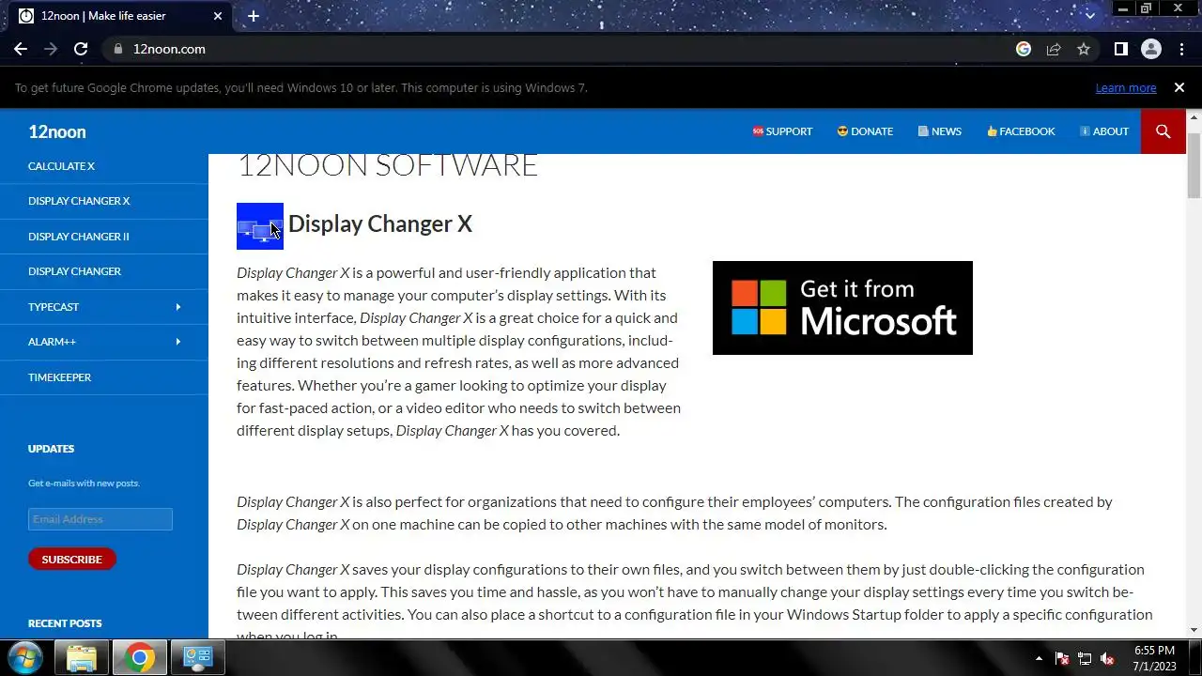Expand the TYPECAST submenu arrow
The height and width of the screenshot is (676, 1202).
pyautogui.click(x=178, y=307)
